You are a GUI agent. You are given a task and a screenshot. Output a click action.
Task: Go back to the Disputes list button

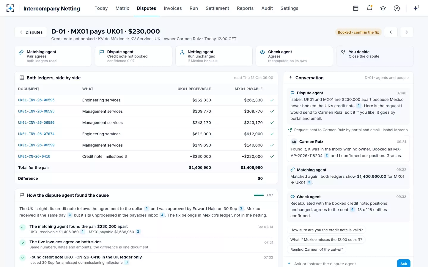tap(31, 32)
